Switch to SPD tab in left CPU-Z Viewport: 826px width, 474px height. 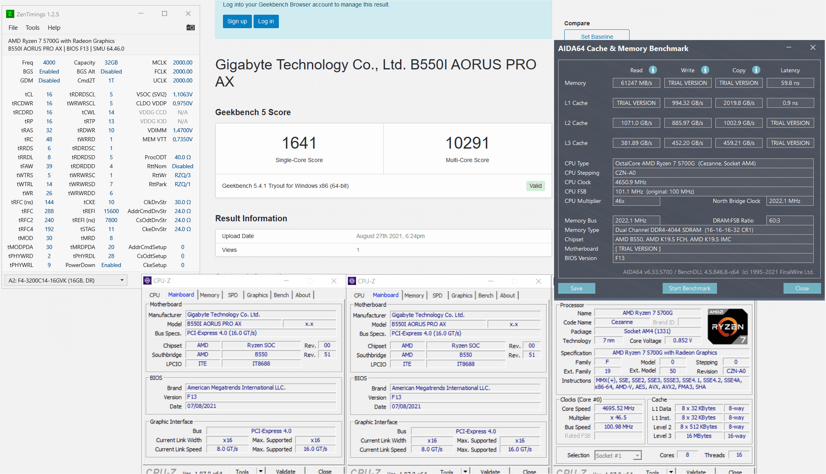click(x=233, y=295)
